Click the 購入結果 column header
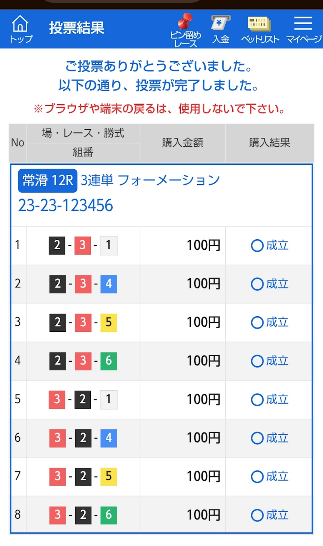 [270, 143]
